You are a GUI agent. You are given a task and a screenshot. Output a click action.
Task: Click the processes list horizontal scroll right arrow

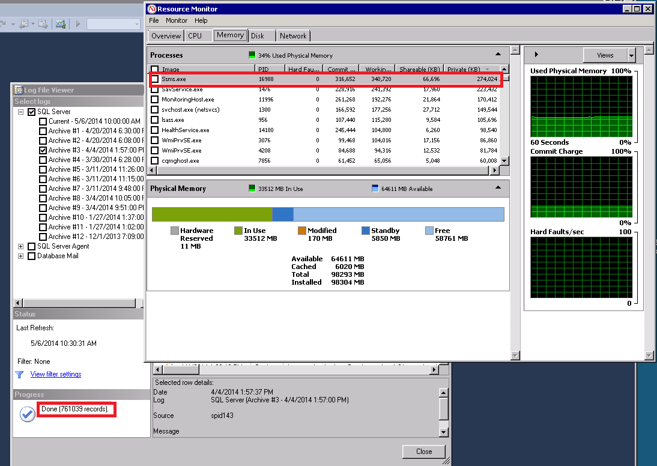494,170
